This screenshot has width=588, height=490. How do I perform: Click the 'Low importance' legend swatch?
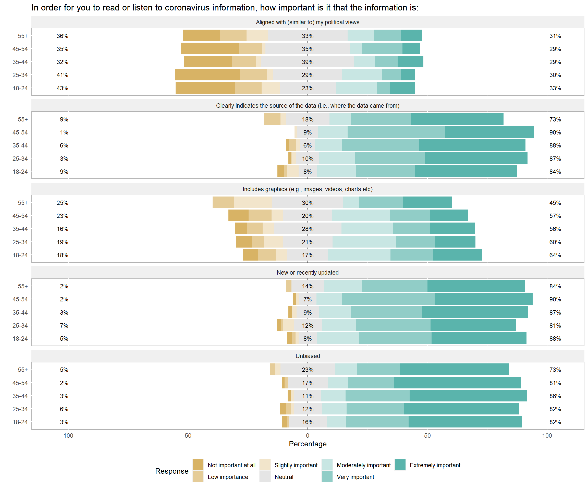click(198, 476)
